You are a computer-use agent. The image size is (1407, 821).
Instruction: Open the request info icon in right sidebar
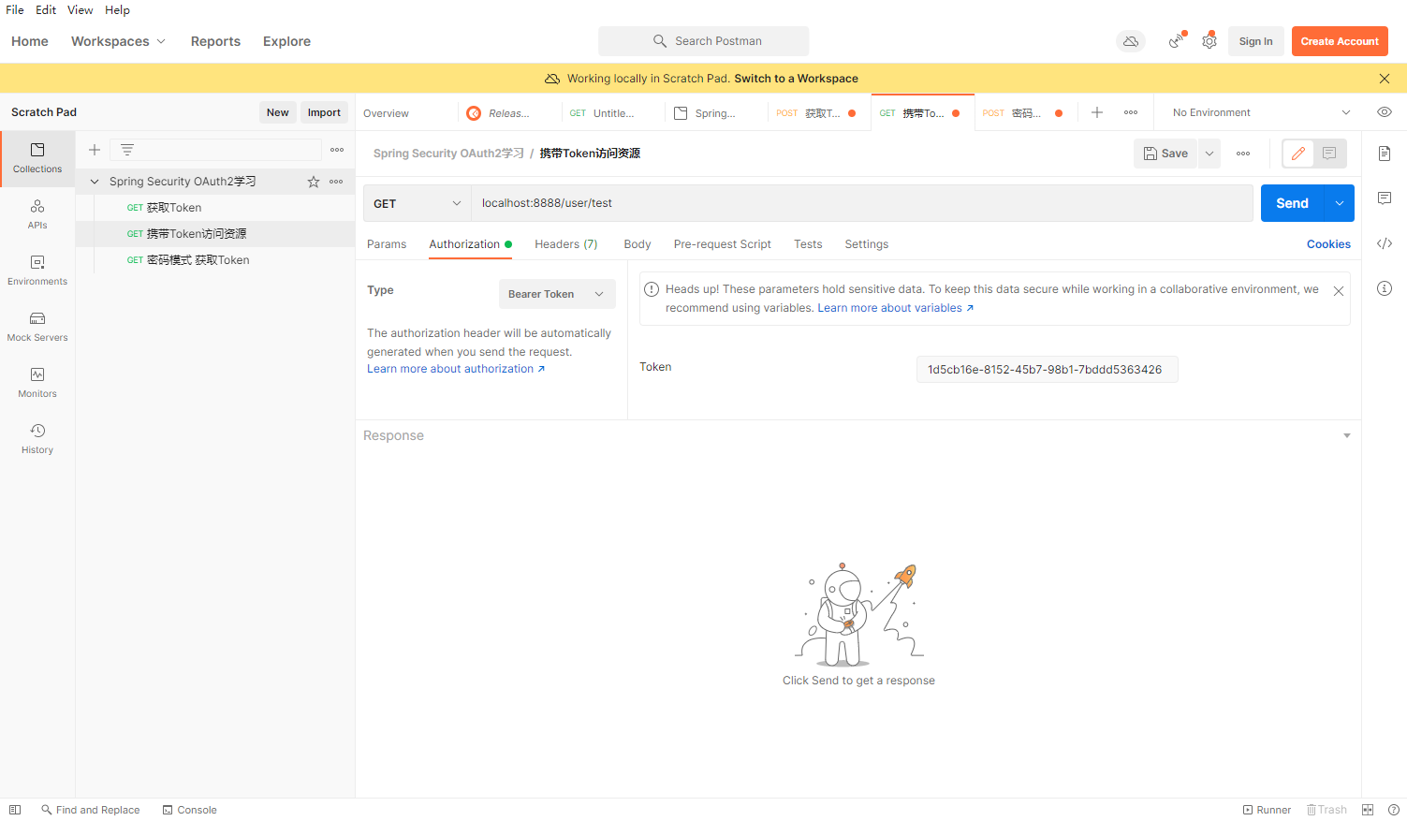1385,288
